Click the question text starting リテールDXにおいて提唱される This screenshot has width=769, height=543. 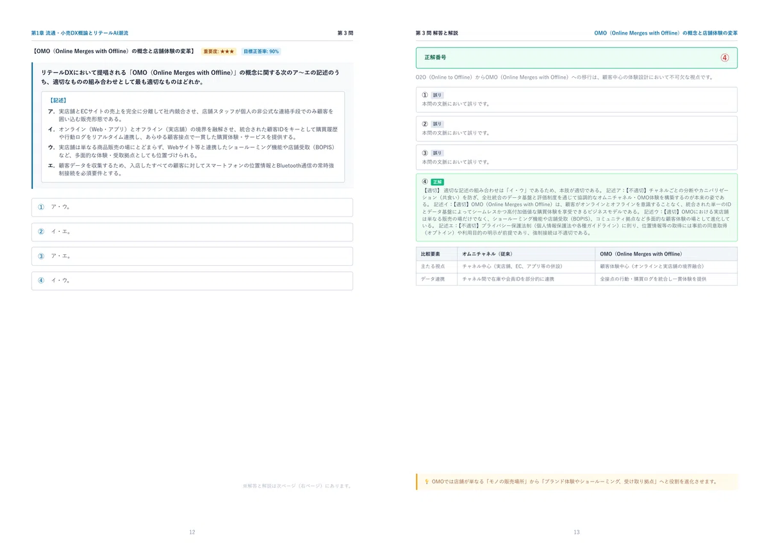[190, 77]
